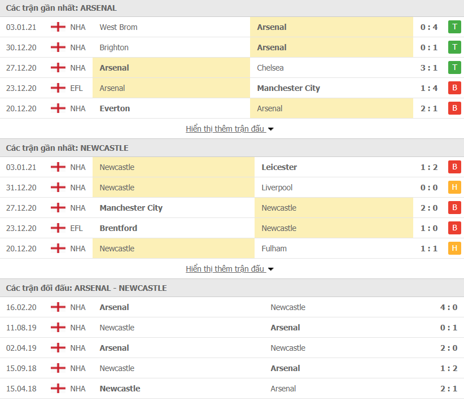Click the Arsenal recent matches section header
Screen dimensions: 464x401
[x=62, y=8]
